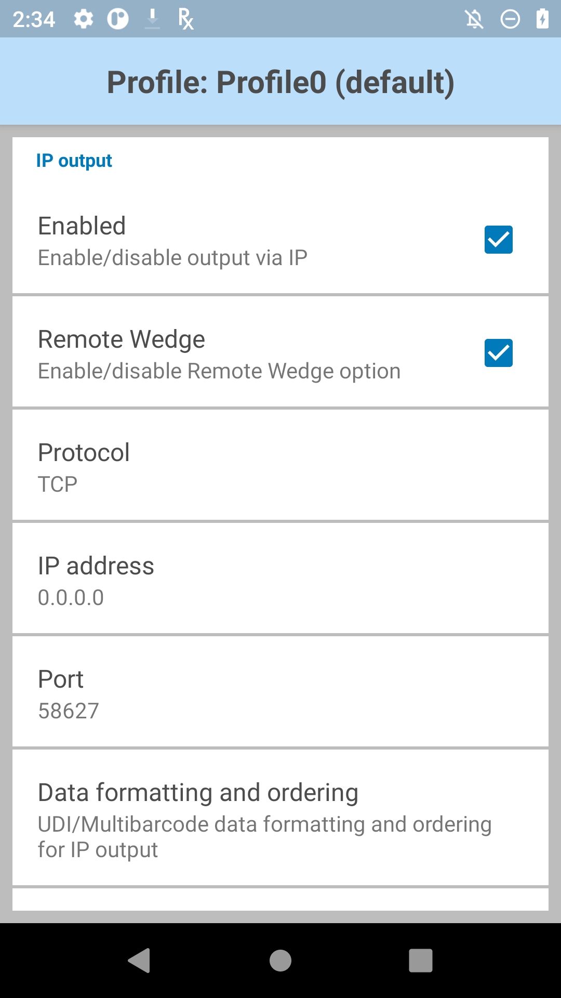The image size is (561, 998).
Task: Tap the battery charging icon
Action: coord(542,19)
